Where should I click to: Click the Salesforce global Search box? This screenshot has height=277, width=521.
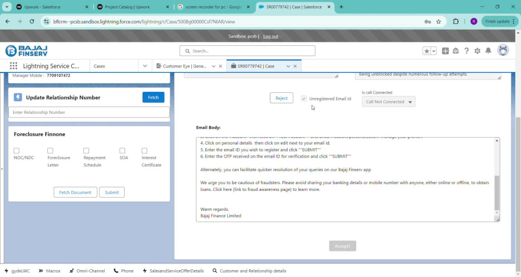pos(247,51)
